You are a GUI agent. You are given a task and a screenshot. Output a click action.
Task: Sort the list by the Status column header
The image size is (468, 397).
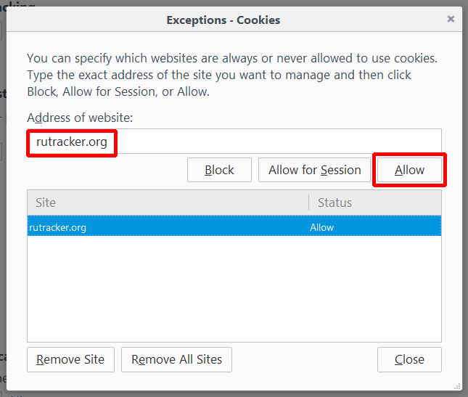point(374,202)
